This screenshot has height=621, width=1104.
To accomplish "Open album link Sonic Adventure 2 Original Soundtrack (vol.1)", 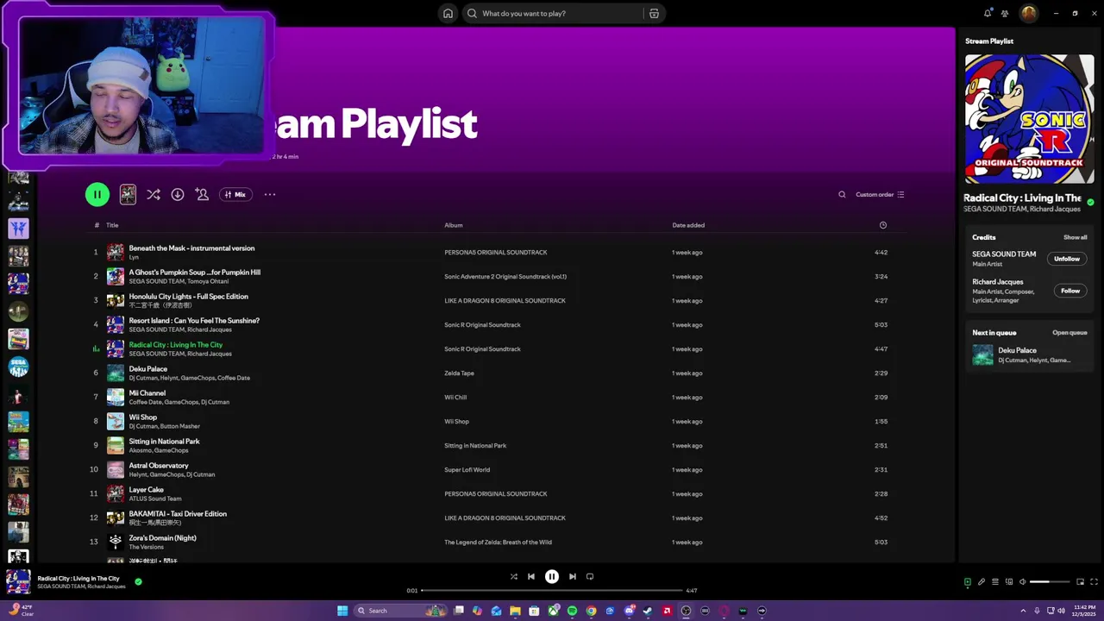I will (505, 277).
